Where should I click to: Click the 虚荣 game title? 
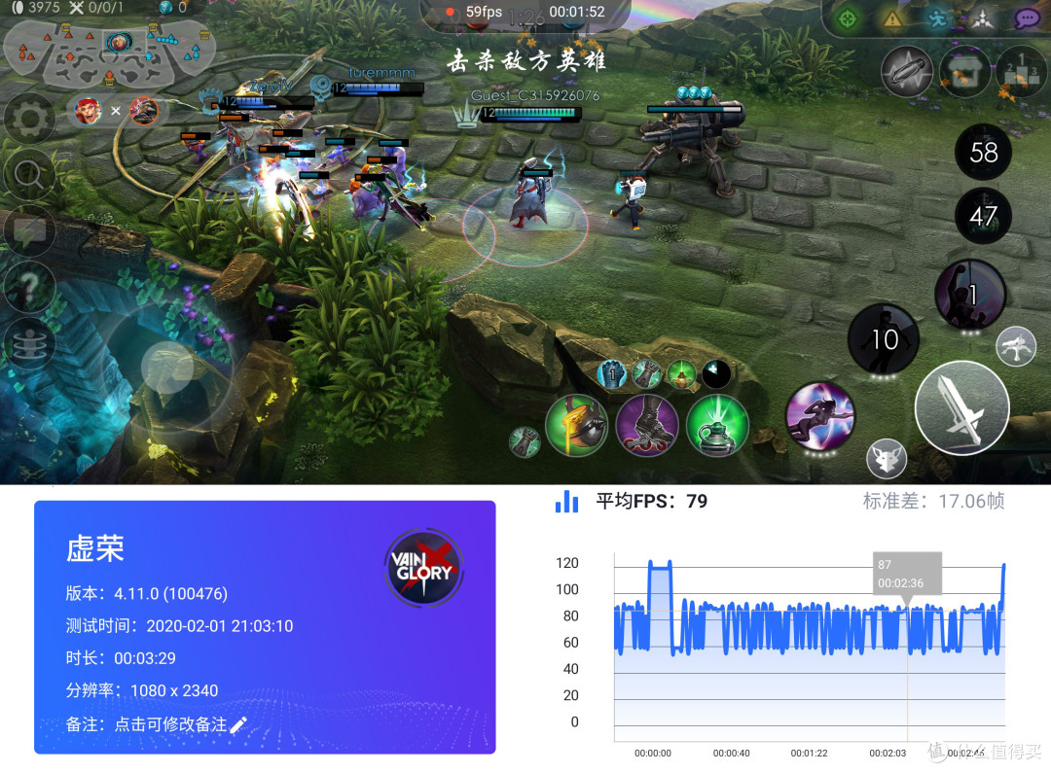[x=95, y=548]
